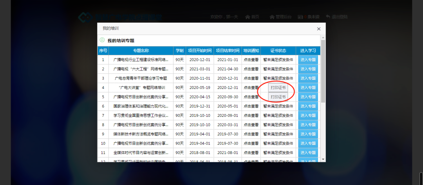The height and width of the screenshot is (185, 423).
Task: Click 点击查看 for “广电大讲堂”专题网络培训
Action: pyautogui.click(x=251, y=87)
